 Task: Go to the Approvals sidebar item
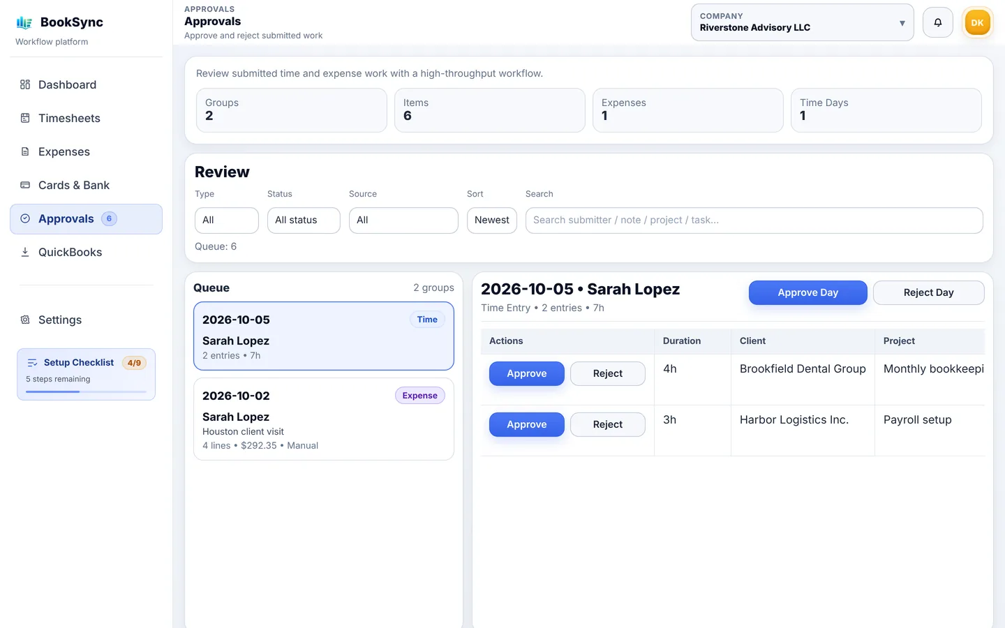point(86,218)
